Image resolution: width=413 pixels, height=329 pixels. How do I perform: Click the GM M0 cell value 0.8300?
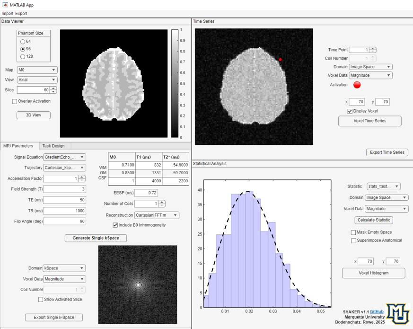pyautogui.click(x=122, y=173)
